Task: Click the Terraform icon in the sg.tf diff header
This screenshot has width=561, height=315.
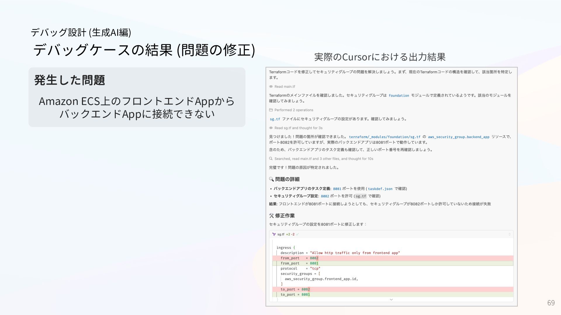Action: point(274,234)
